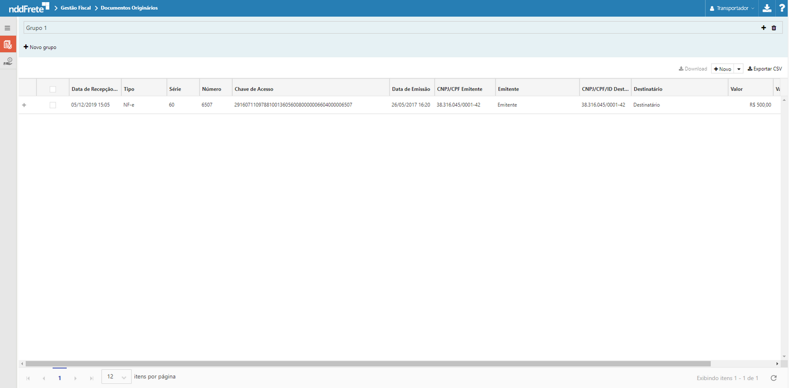
Task: Open the payment hand sidebar icon
Action: (8, 61)
